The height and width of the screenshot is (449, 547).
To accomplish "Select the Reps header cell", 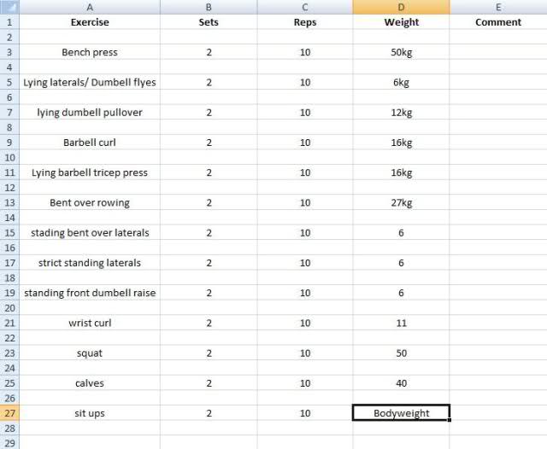I will (x=305, y=22).
